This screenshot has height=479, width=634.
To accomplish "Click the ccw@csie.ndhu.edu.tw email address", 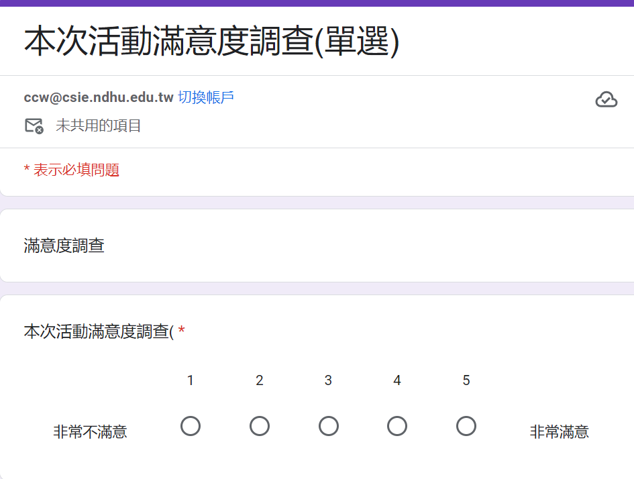I will (x=99, y=97).
